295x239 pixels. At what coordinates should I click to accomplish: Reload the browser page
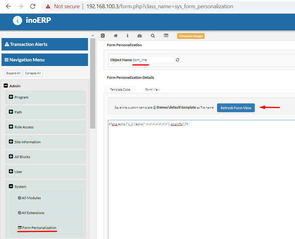coord(33,6)
